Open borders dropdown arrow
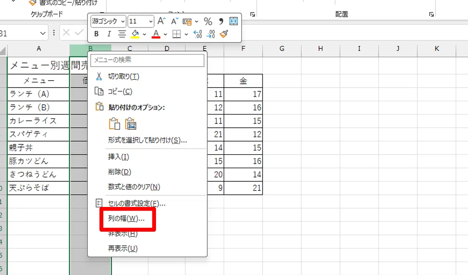Viewport: 468px width, 275px height. pyautogui.click(x=186, y=34)
